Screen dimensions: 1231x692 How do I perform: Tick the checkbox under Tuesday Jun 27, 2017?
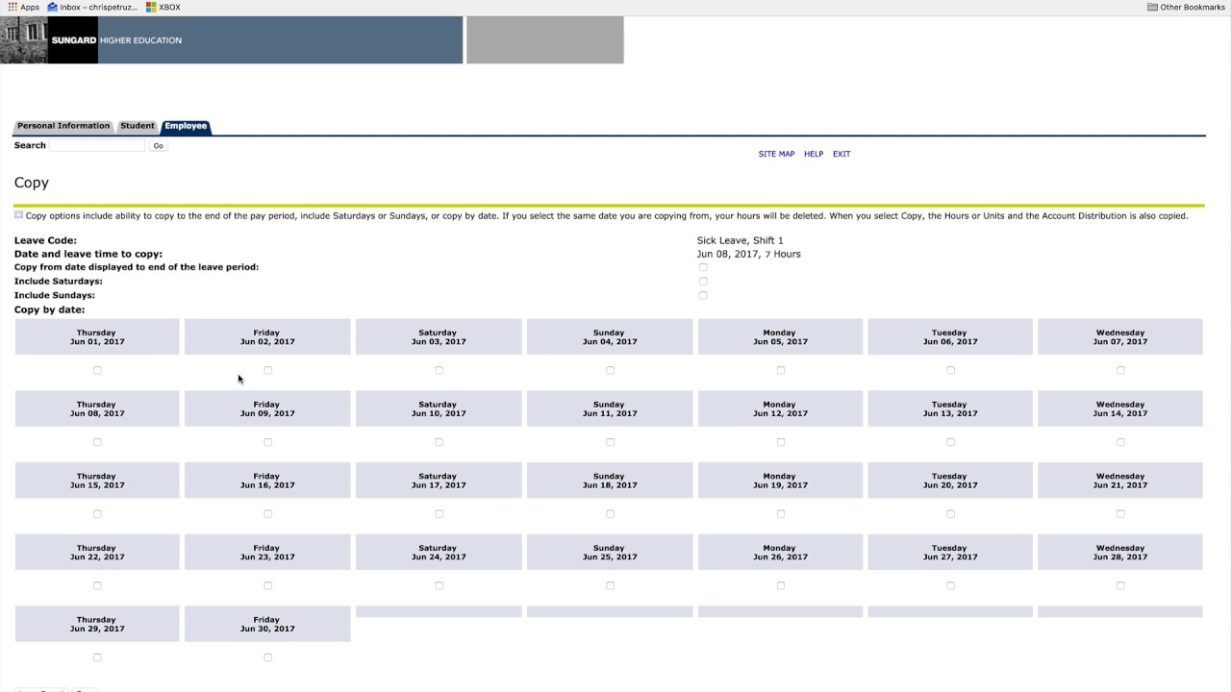click(951, 585)
